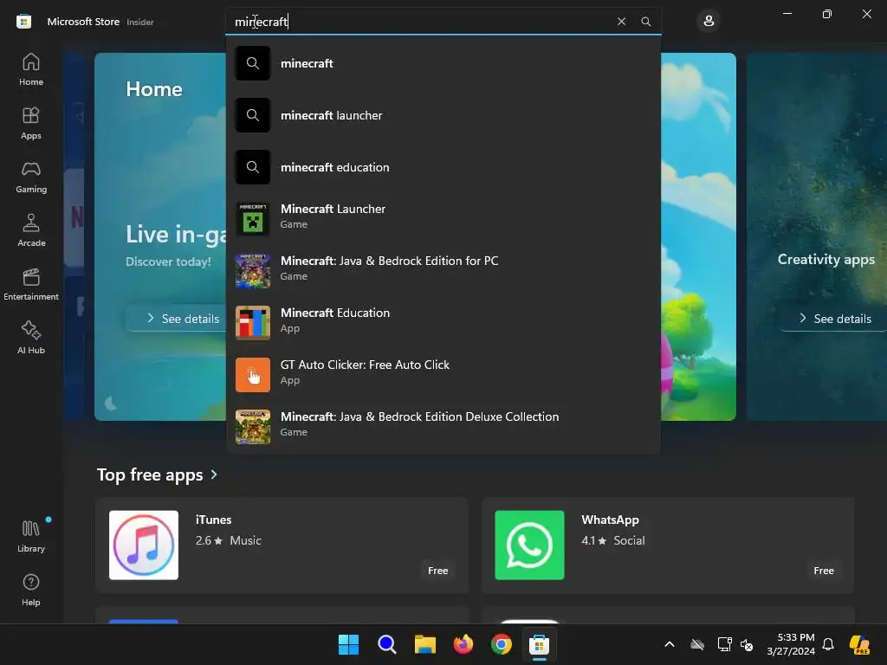Open the Help section
Screen dimensions: 887x665
point(31,591)
